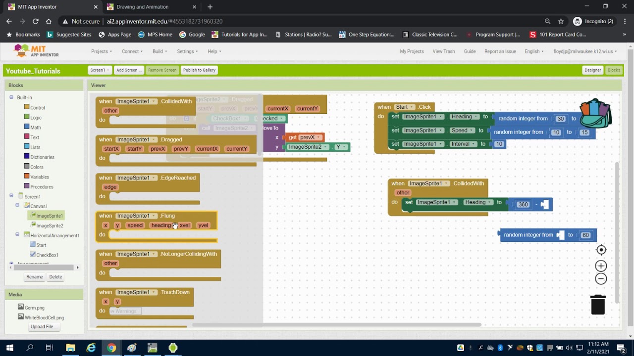Viewport: 634px width, 356px height.
Task: Click the MIT App Inventor logo
Action: coord(36,50)
